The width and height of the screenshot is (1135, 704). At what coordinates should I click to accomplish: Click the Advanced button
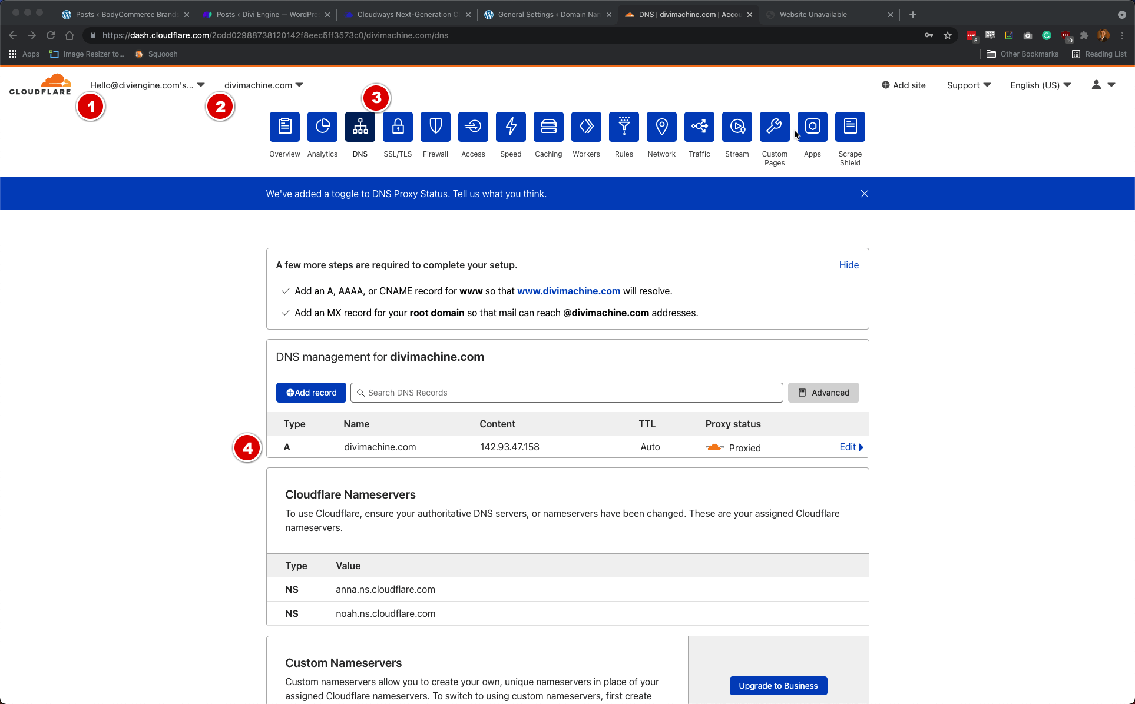click(x=823, y=393)
